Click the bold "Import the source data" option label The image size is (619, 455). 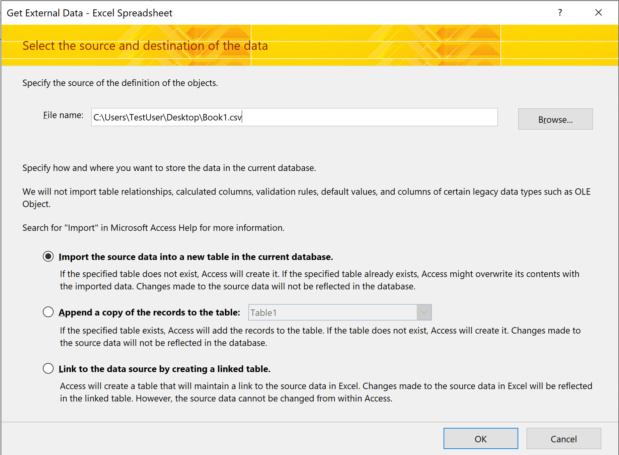(196, 257)
